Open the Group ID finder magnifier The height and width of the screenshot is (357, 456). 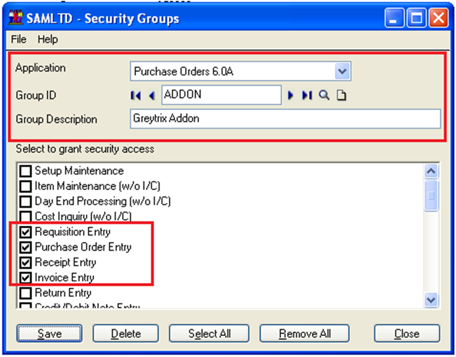(324, 95)
